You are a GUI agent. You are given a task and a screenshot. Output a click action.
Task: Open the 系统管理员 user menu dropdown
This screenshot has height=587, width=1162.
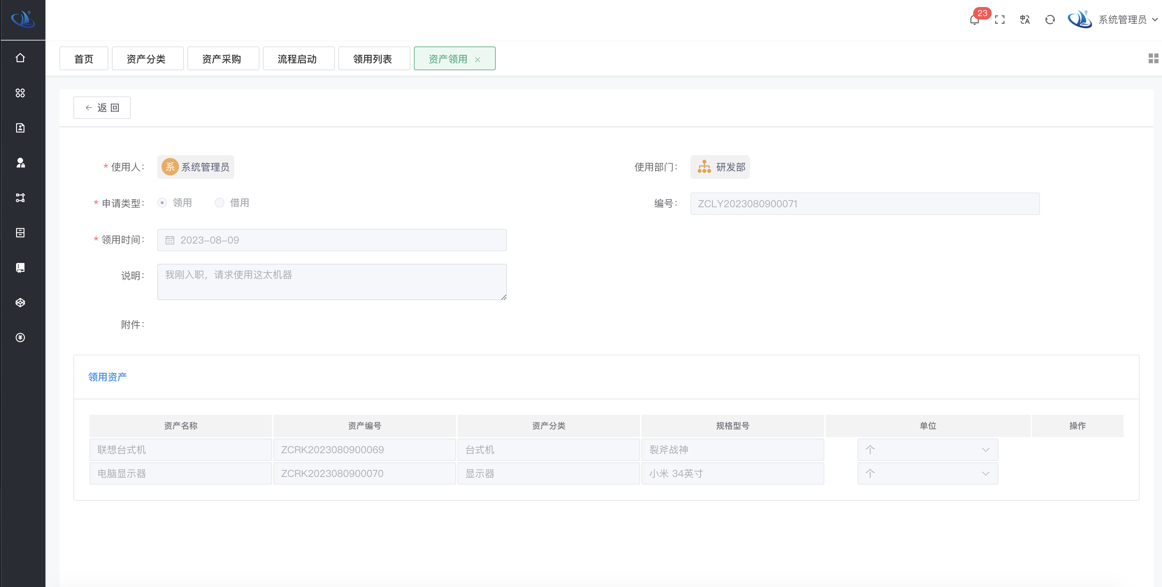click(x=1128, y=19)
